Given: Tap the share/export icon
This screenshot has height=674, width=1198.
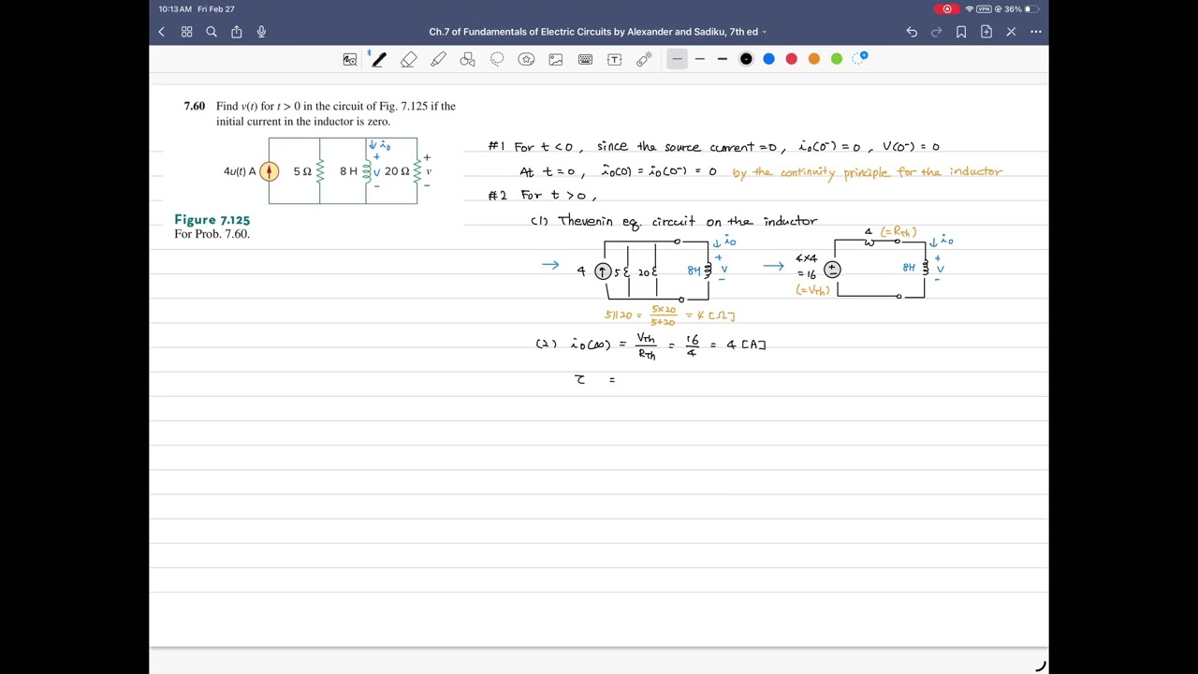Looking at the screenshot, I should point(237,32).
